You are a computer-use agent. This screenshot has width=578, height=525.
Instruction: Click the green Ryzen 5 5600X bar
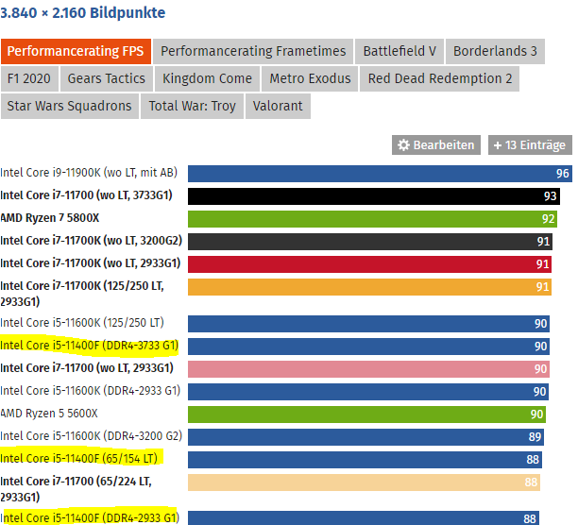point(366,415)
